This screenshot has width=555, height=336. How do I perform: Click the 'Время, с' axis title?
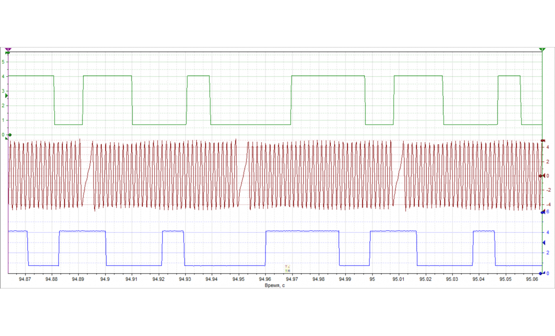coord(275,285)
